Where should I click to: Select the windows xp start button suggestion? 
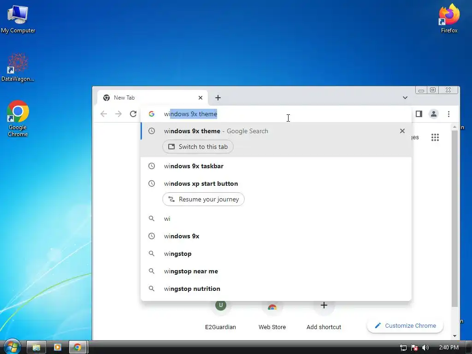click(x=276, y=183)
